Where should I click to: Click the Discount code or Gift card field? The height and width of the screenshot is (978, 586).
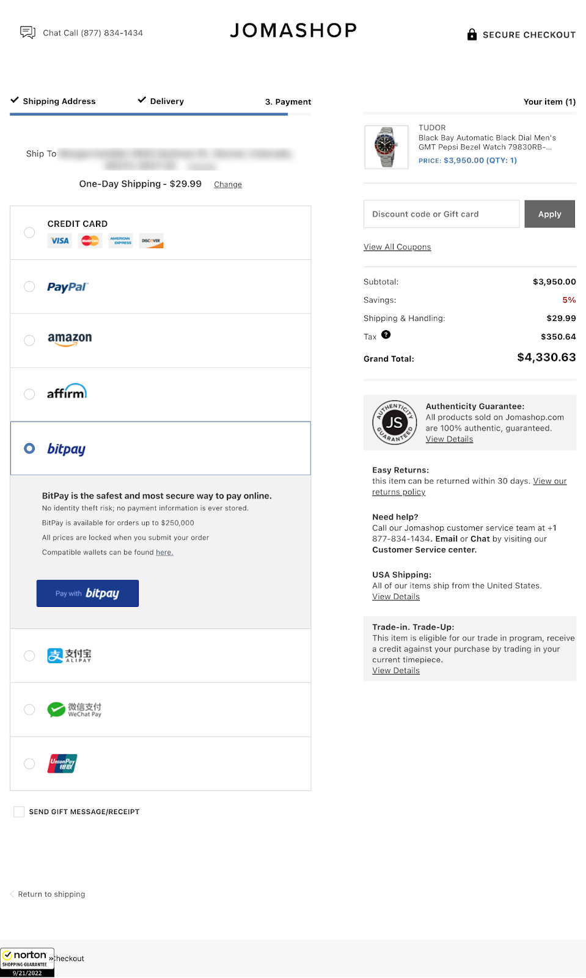(x=441, y=214)
